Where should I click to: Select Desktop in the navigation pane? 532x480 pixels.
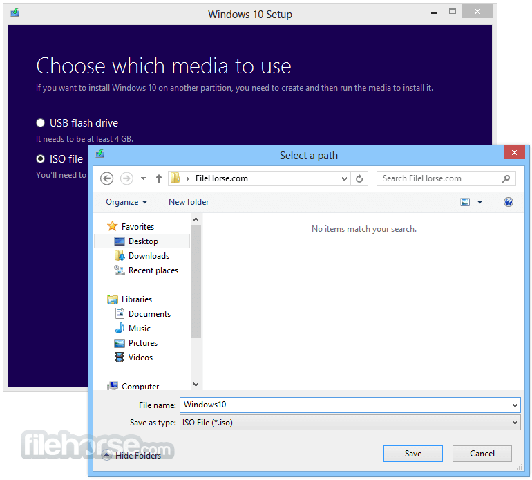tap(142, 241)
